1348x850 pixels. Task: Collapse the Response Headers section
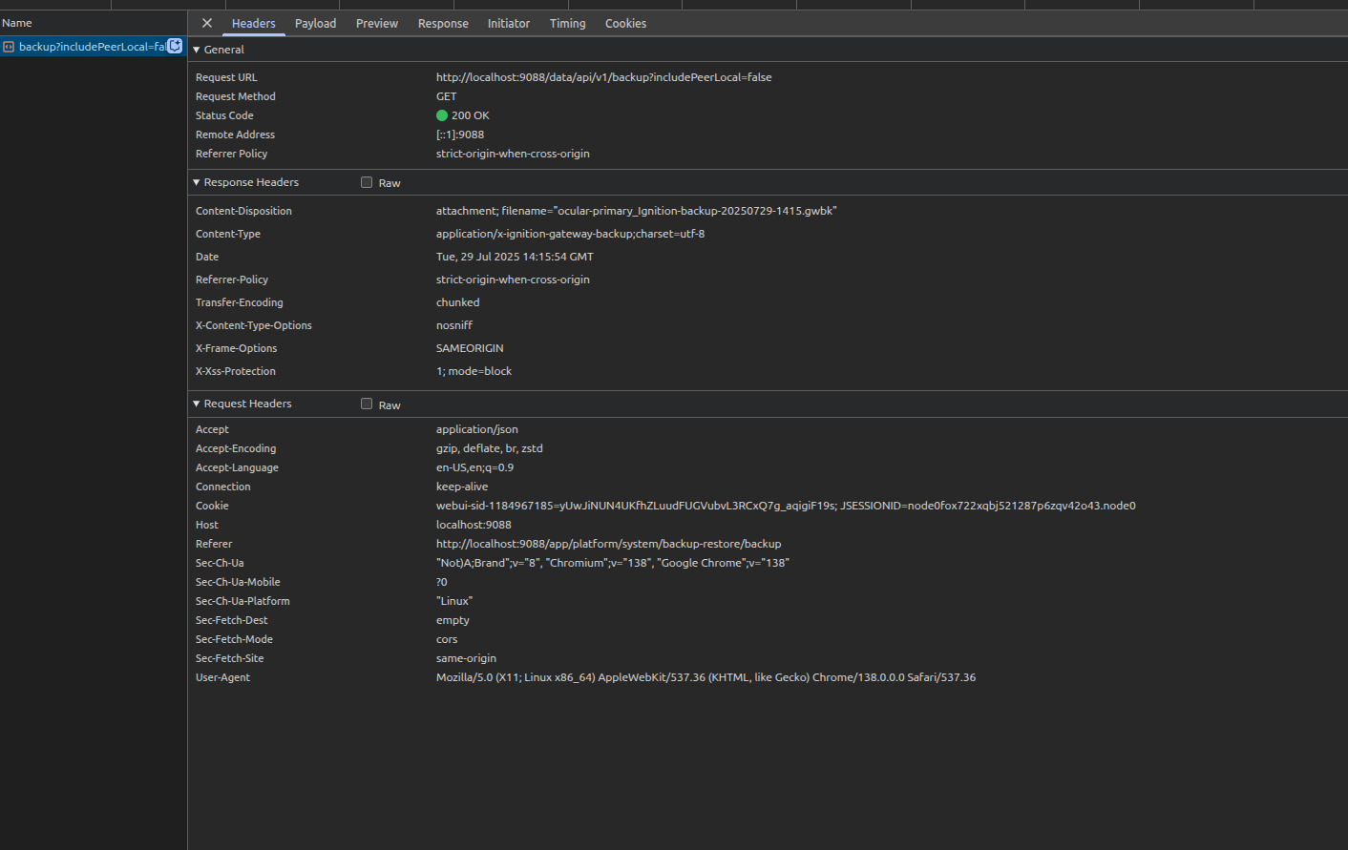click(245, 182)
